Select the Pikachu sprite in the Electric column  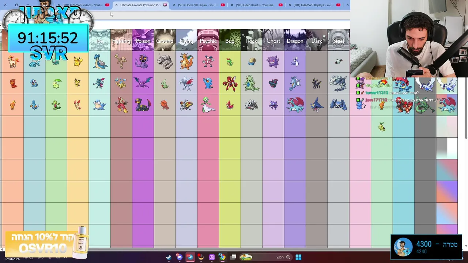tap(78, 62)
